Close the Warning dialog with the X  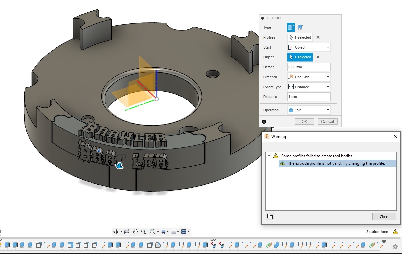tap(395, 136)
